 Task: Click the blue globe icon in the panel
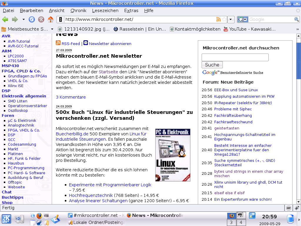[x=39, y=222]
